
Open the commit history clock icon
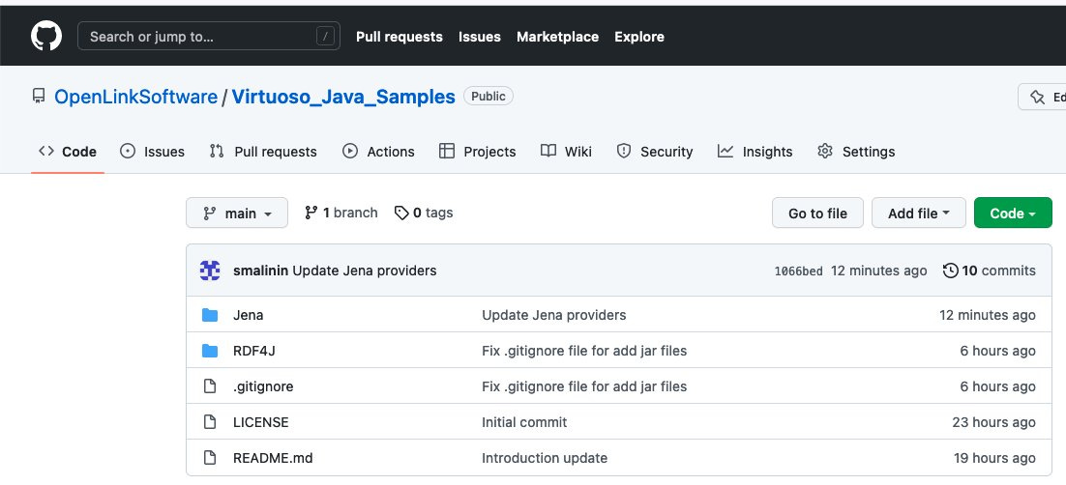[x=950, y=271]
